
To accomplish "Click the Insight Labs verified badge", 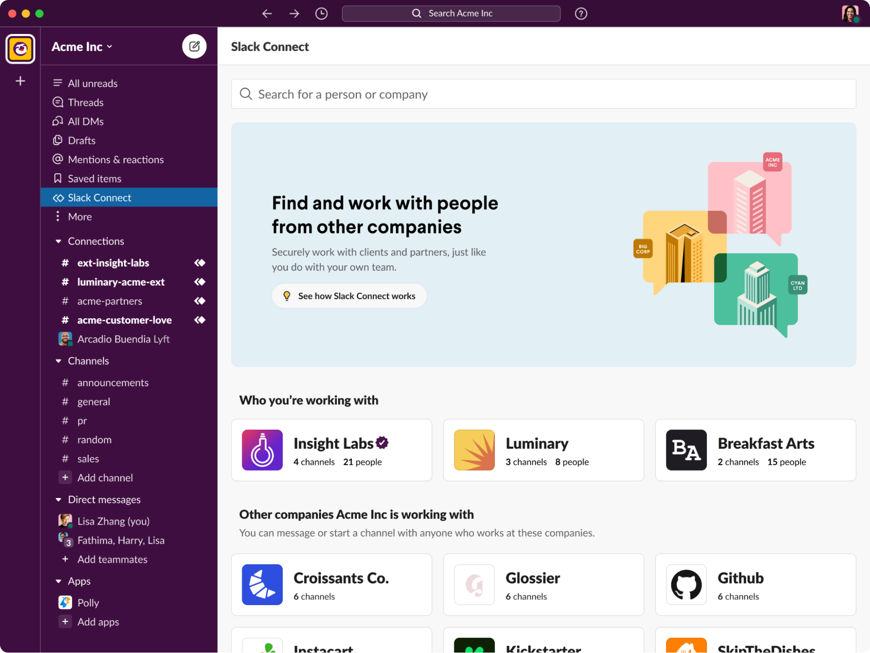I will [382, 442].
